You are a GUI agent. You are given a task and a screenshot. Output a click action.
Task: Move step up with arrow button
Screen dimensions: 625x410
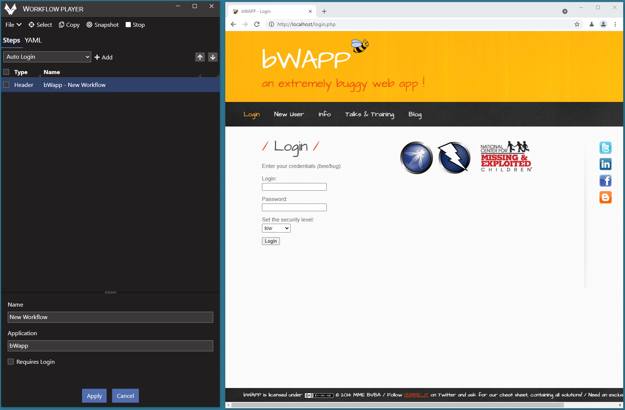pos(200,57)
